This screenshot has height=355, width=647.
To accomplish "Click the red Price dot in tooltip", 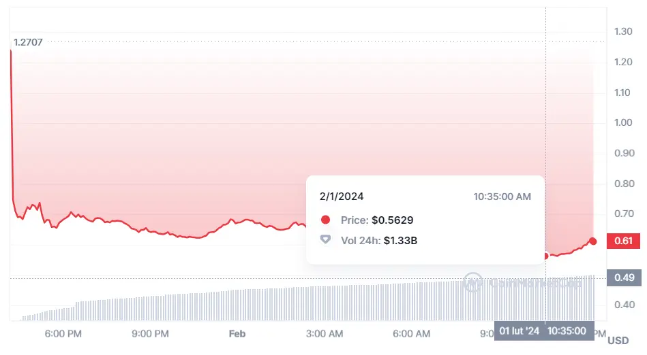I will (325, 220).
